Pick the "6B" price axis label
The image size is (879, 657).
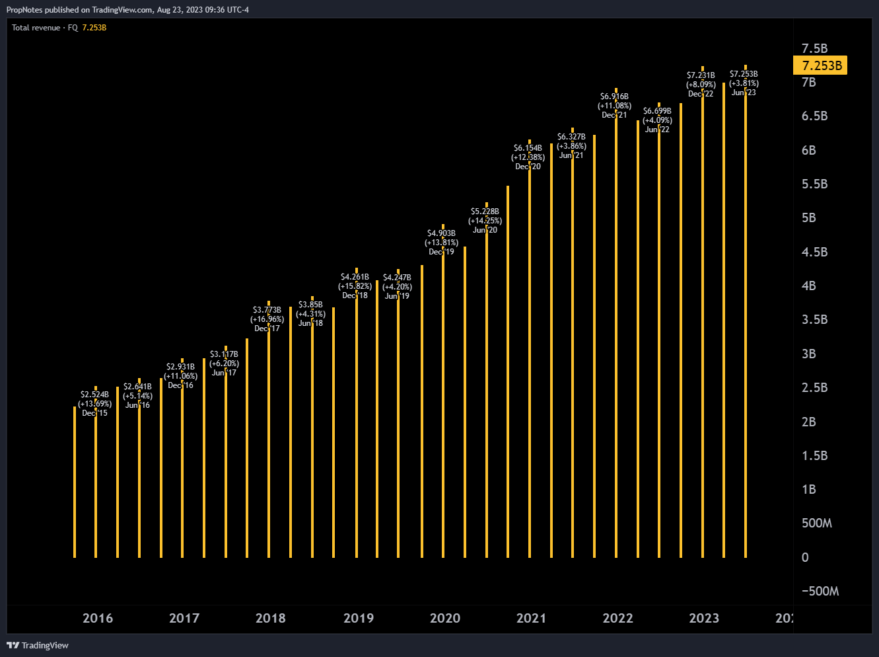(x=809, y=150)
